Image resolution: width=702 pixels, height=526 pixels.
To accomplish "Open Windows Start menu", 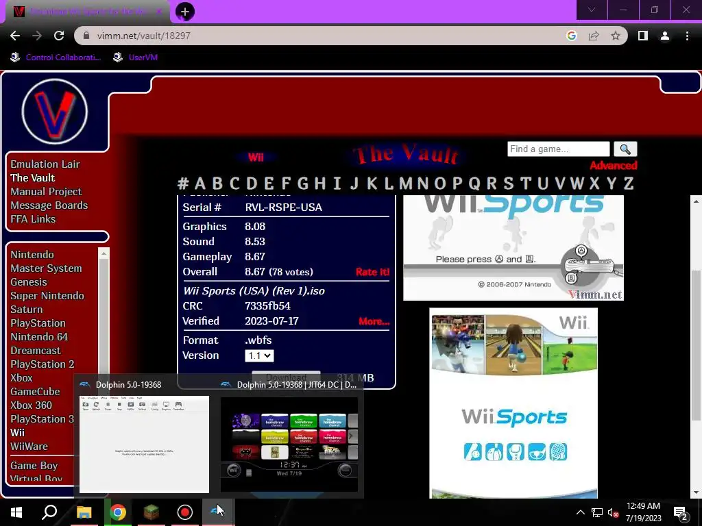I will [16, 512].
